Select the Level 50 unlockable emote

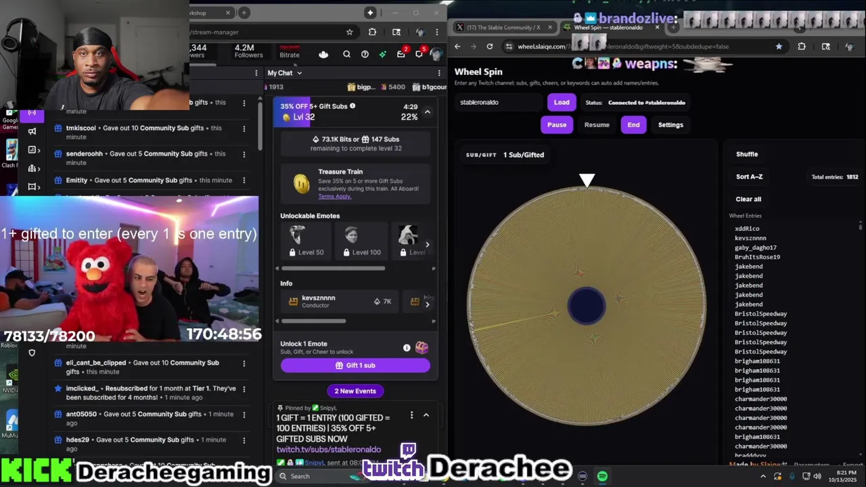[x=306, y=241]
